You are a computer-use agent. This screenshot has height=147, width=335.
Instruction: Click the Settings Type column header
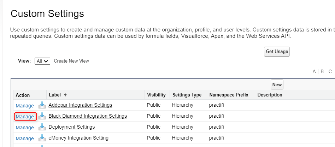187,95
